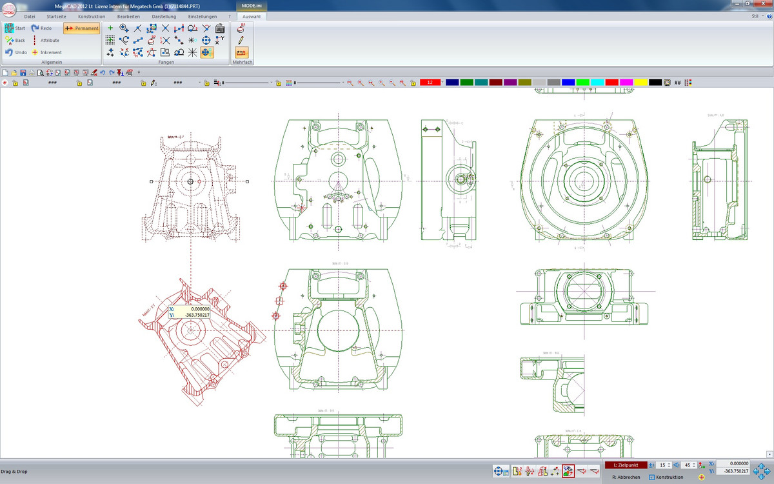Switch to the Darstellung tab
Screen dimensions: 774x484
click(x=164, y=15)
